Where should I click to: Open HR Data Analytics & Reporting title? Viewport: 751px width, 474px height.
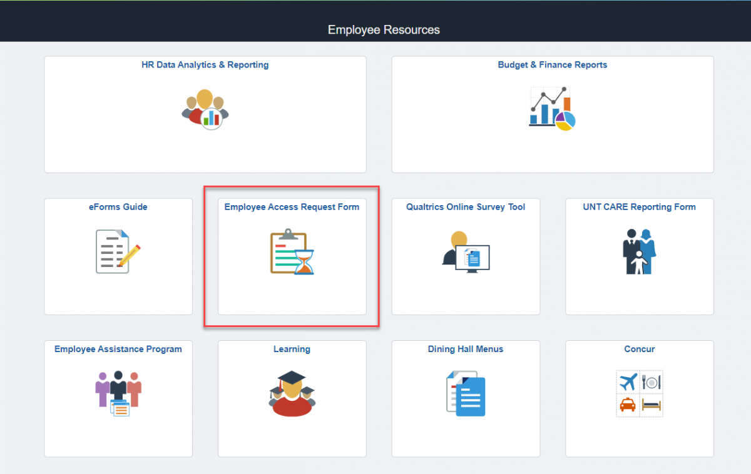pyautogui.click(x=205, y=64)
